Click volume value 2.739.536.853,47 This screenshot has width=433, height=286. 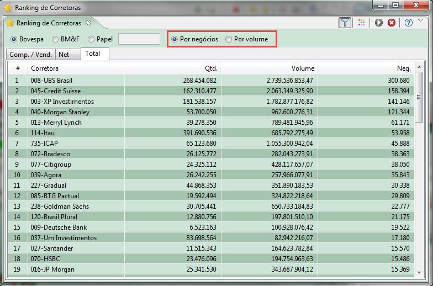(289, 81)
